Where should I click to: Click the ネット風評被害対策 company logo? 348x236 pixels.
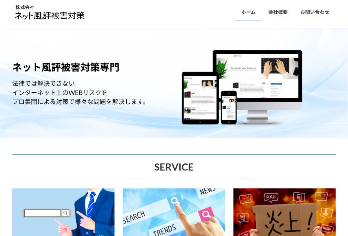click(x=50, y=13)
